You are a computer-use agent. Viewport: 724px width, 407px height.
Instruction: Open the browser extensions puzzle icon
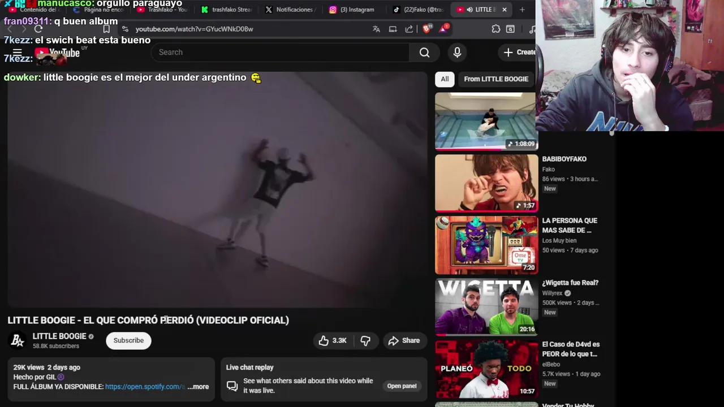click(496, 29)
